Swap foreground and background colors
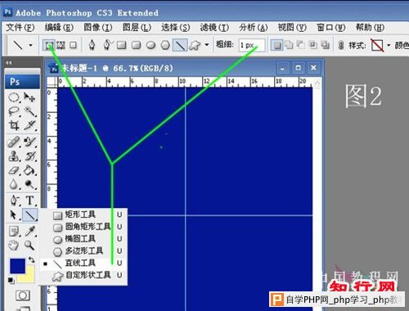The image size is (409, 311). pos(32,259)
